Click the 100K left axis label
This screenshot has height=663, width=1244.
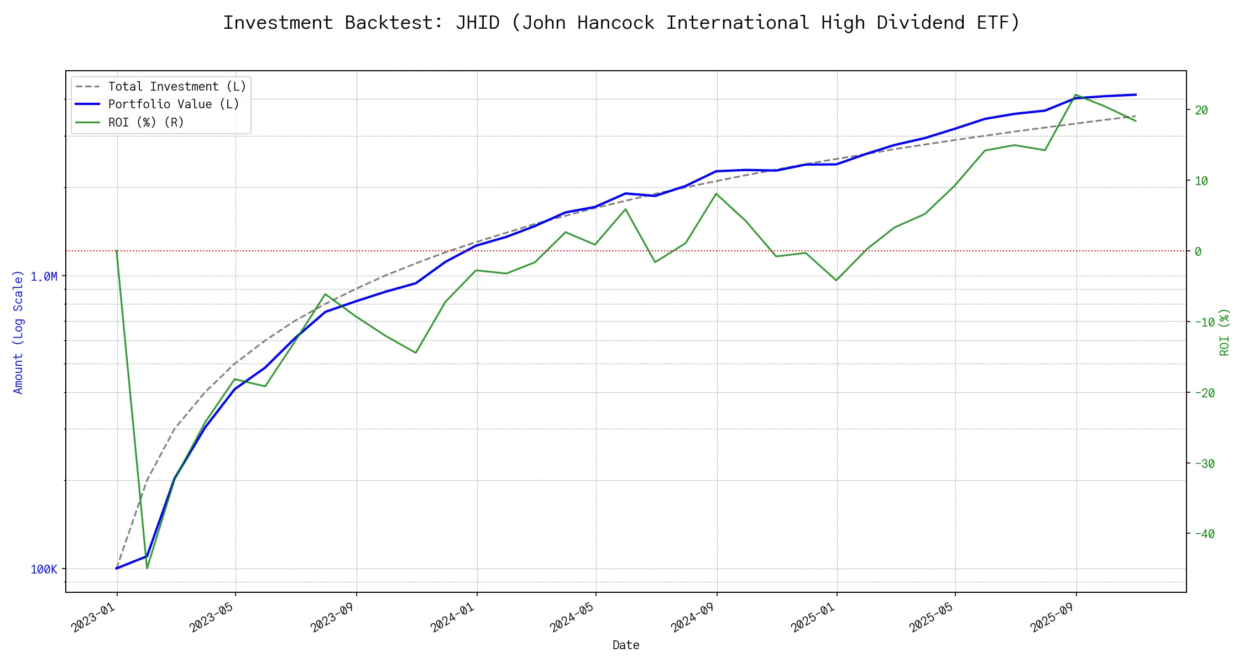[x=44, y=569]
